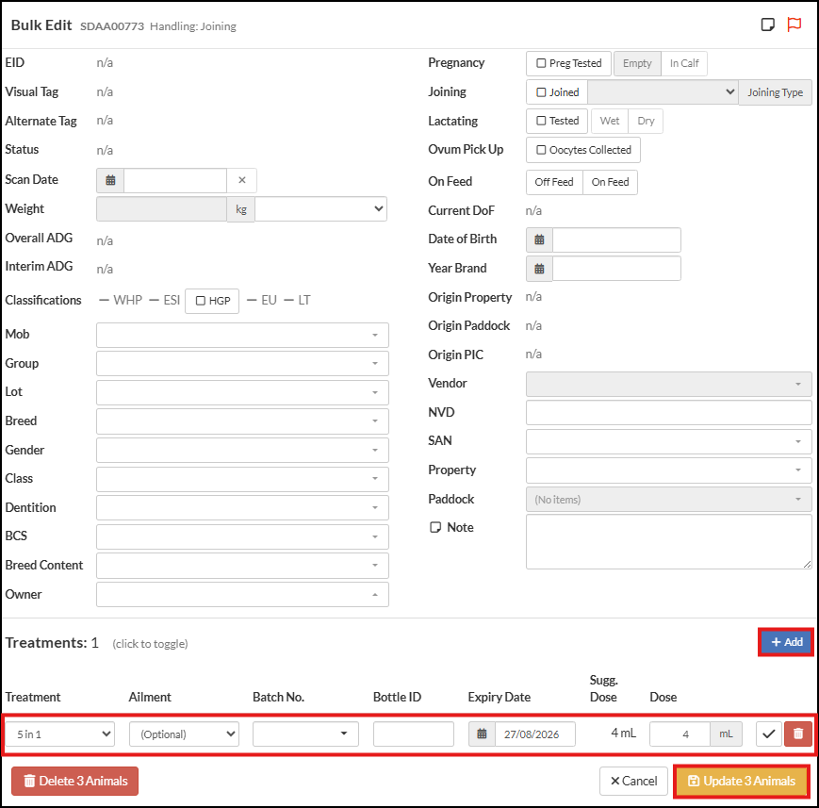This screenshot has height=808, width=819.
Task: Open the Scan Date calendar picker
Action: coord(110,180)
